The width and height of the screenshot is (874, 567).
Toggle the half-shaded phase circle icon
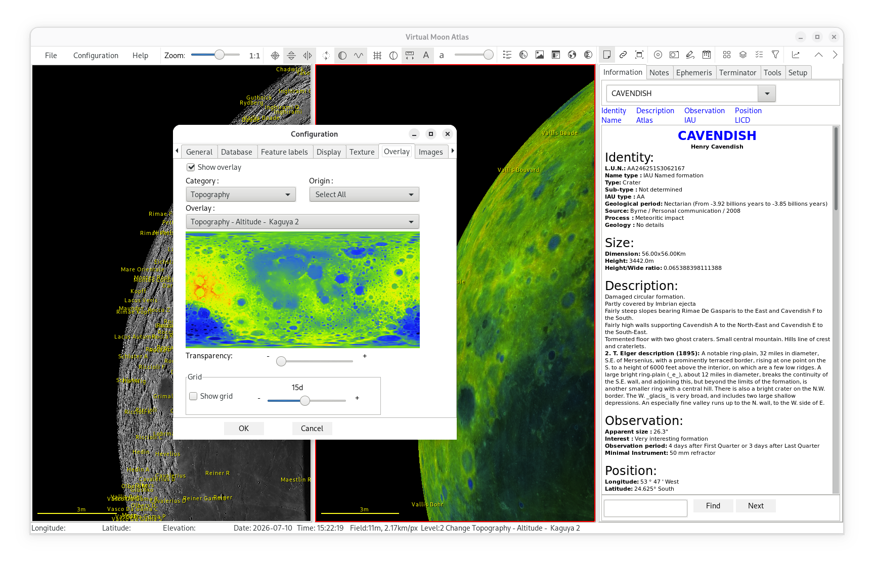click(342, 55)
